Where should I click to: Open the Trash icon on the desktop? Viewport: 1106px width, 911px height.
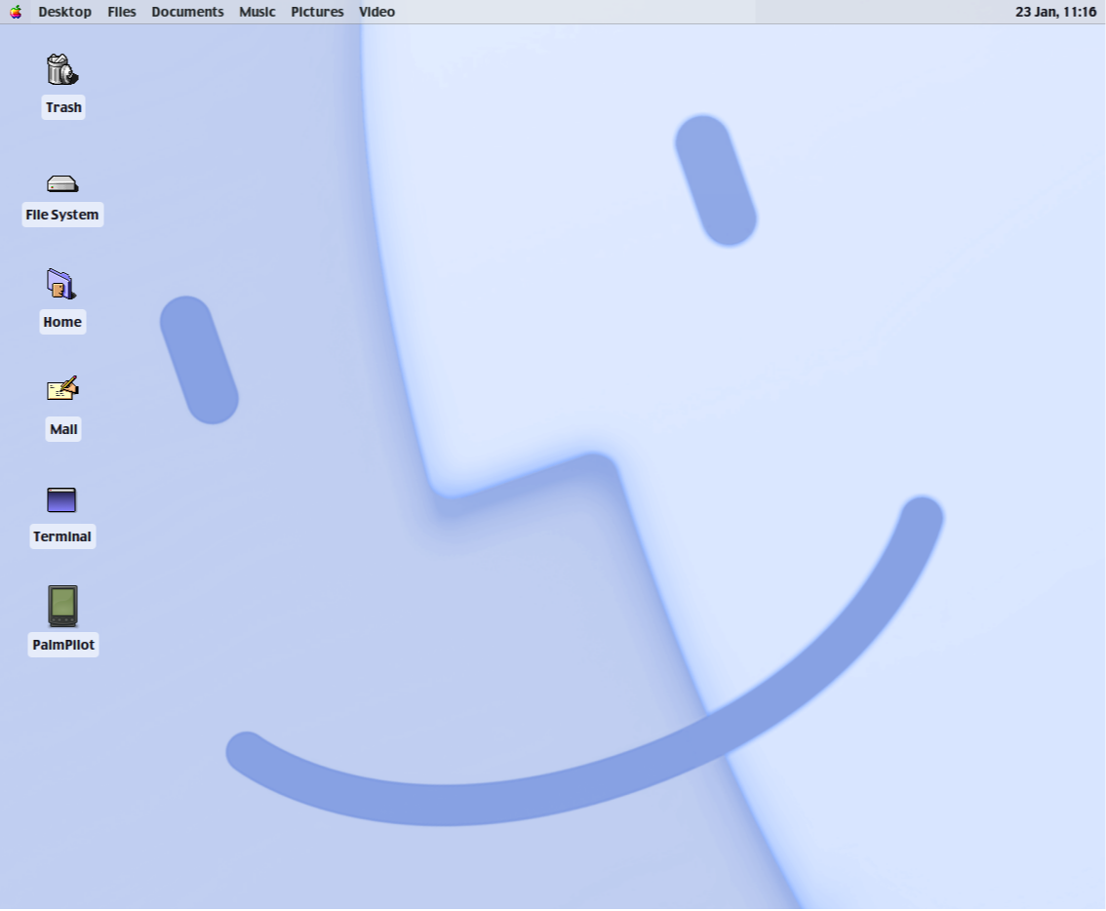coord(62,69)
